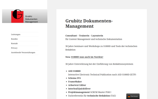Screen dimensions: 158x99
Task: Click the text 'Consultant – Trainerin – Layouterin'
Action: 84,36
